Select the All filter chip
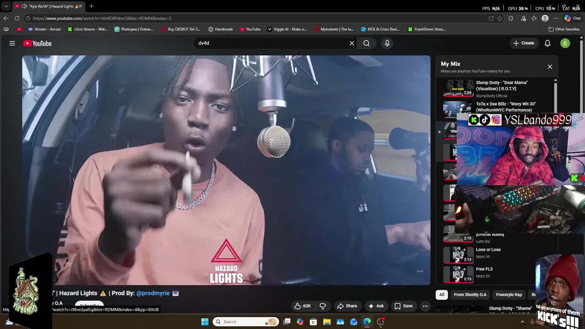585x329 pixels. pos(441,295)
